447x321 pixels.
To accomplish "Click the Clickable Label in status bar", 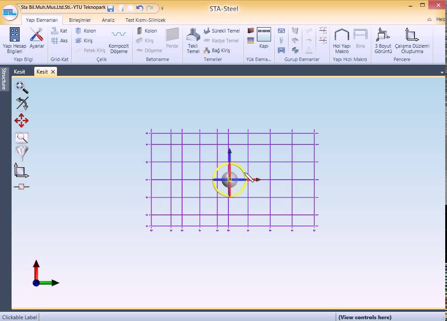I will tap(20, 317).
